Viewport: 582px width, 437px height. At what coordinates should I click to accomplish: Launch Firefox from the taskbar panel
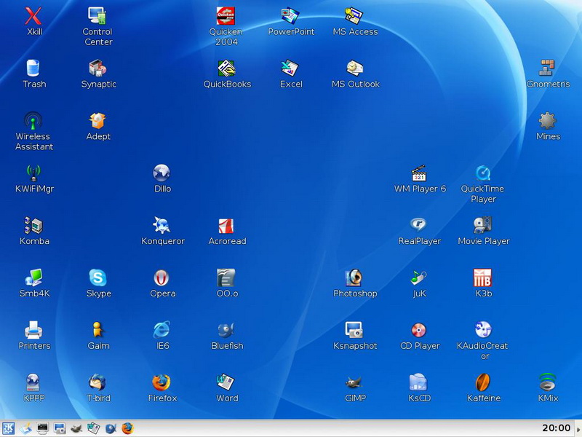click(x=128, y=428)
